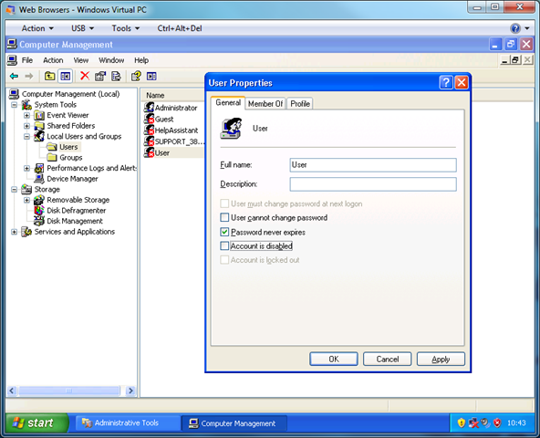Click into the Description field

coord(373,184)
